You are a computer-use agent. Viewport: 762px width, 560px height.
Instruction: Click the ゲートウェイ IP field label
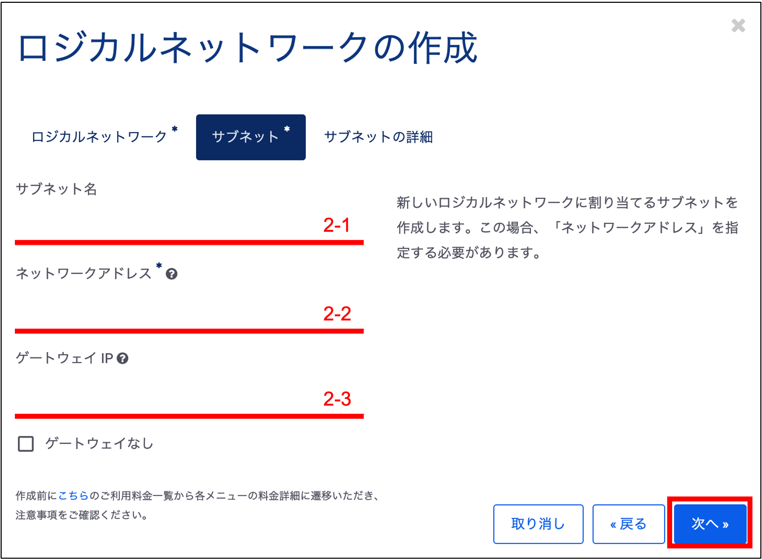[64, 359]
